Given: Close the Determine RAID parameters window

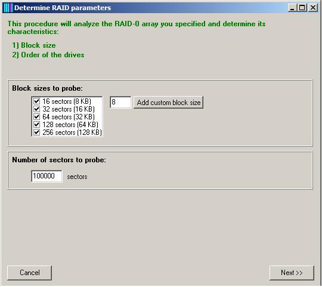Looking at the screenshot, I should (x=313, y=8).
